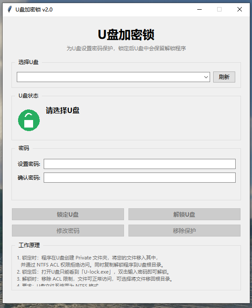Click the 密码 group label
252x308 pixels.
[x=24, y=148]
